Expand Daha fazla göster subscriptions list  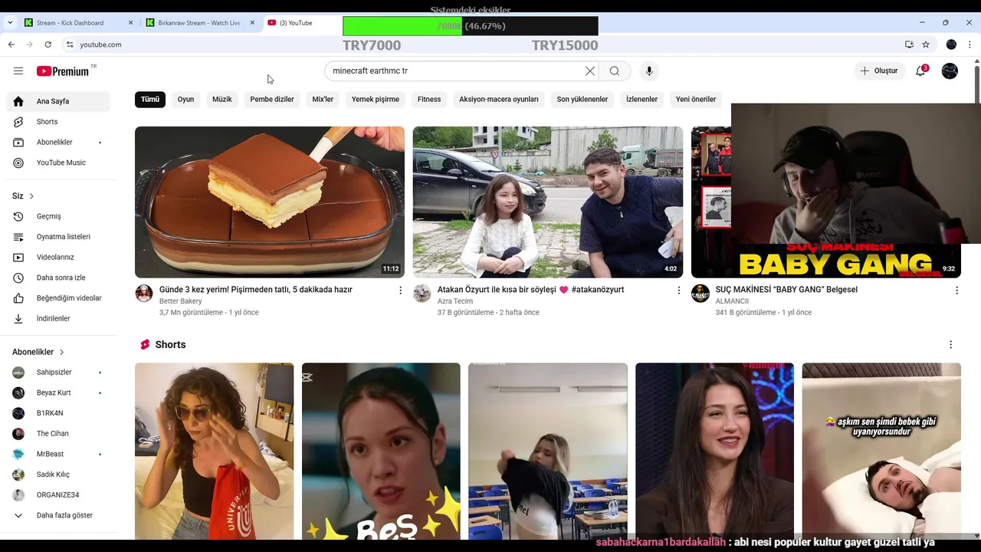(x=58, y=515)
